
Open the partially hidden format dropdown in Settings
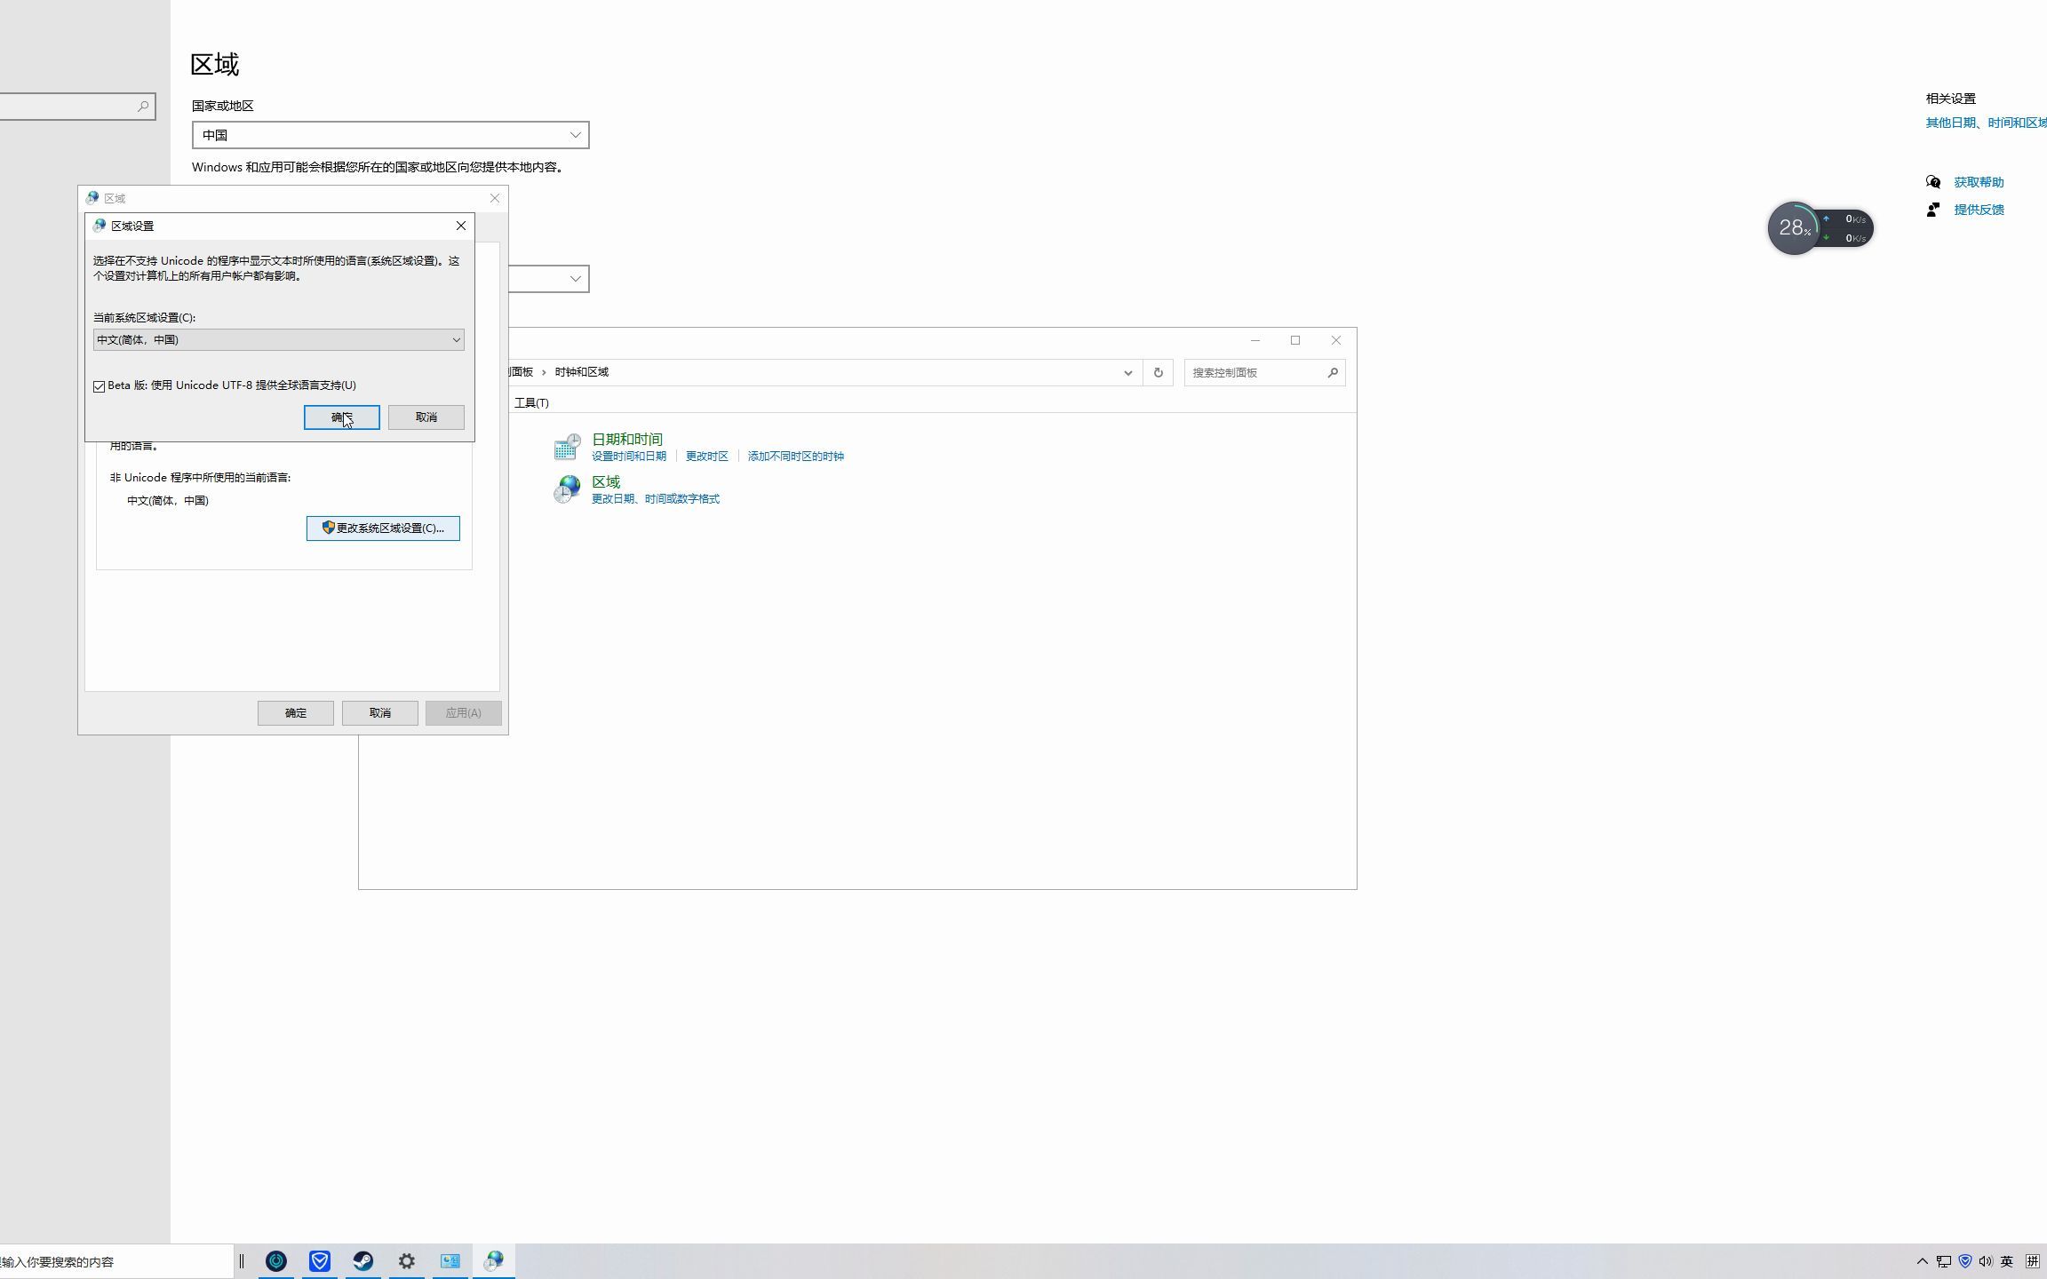[548, 279]
